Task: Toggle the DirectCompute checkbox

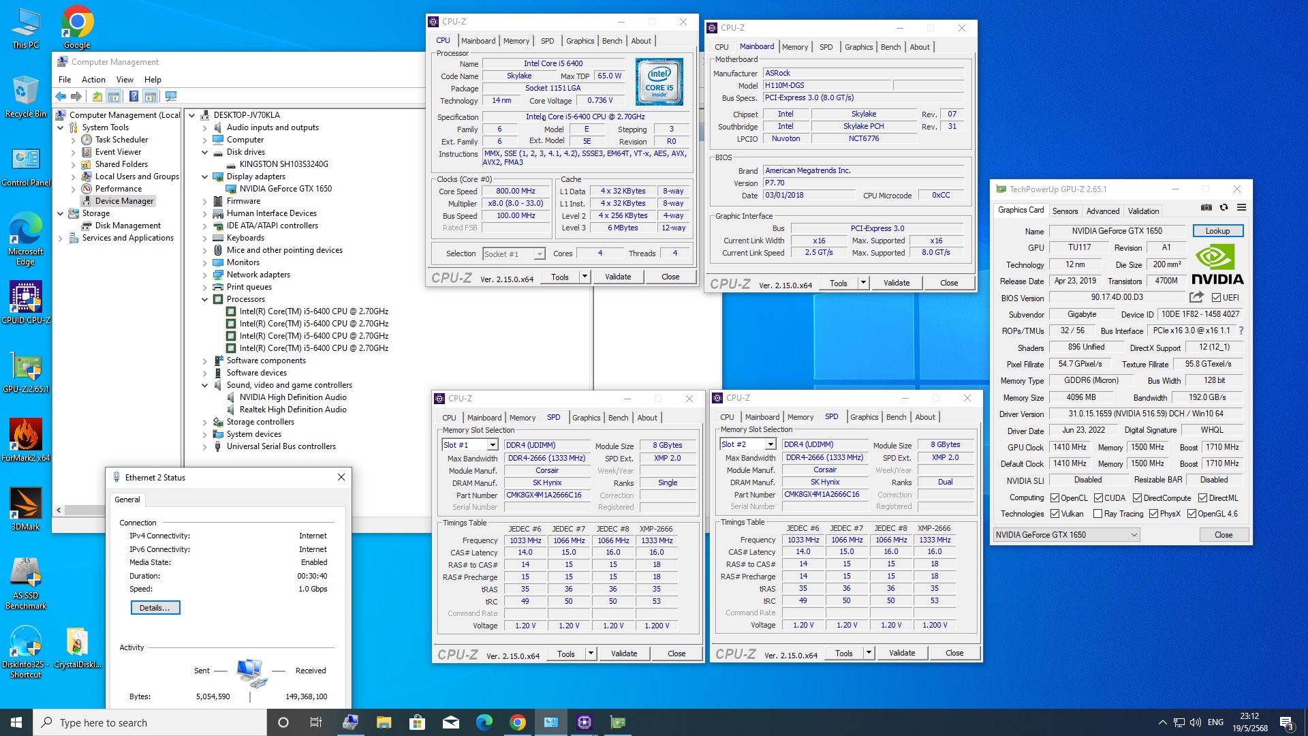Action: tap(1137, 498)
